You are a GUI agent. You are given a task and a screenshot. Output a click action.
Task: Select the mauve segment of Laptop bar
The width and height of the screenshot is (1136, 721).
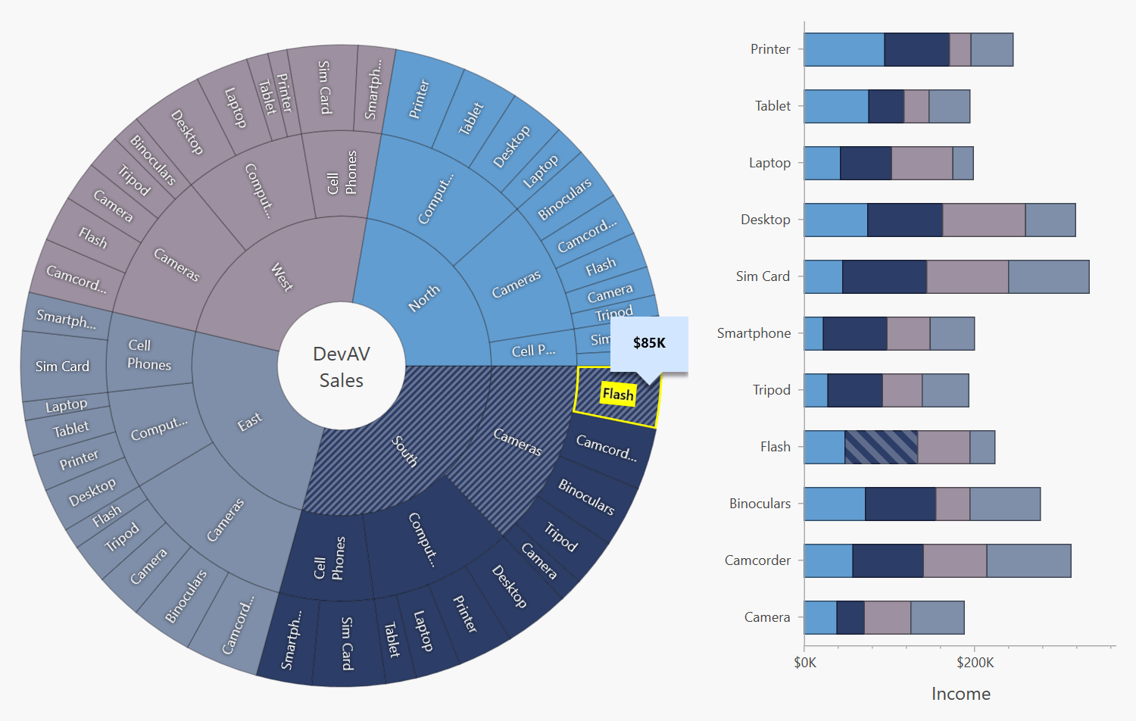(x=922, y=163)
